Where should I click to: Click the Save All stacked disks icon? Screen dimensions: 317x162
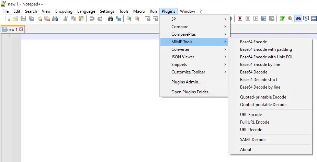pos(31,19)
